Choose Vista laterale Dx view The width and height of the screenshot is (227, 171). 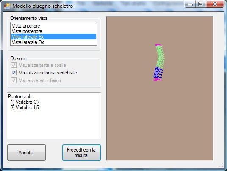coord(53,42)
